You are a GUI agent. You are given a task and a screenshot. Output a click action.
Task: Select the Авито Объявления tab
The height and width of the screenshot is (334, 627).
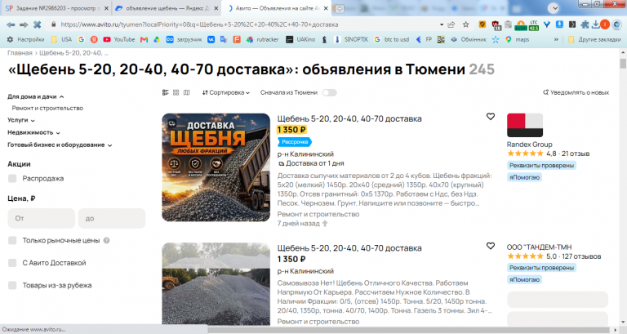278,8
